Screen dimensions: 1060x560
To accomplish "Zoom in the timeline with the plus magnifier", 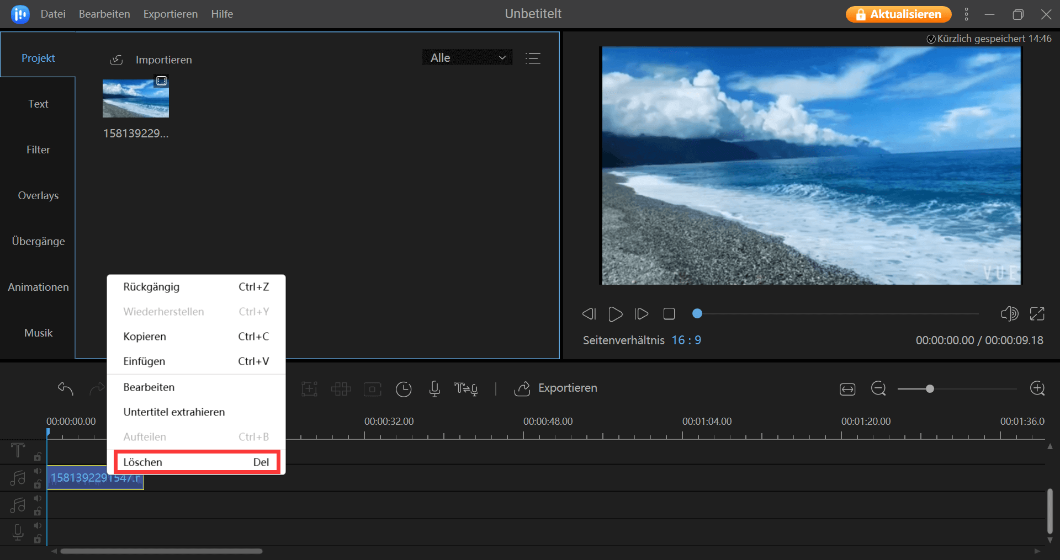I will coord(1037,388).
